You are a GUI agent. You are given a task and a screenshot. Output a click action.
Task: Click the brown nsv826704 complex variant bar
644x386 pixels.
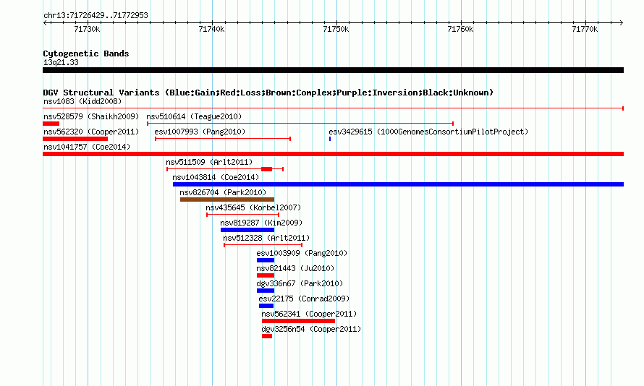pos(227,200)
